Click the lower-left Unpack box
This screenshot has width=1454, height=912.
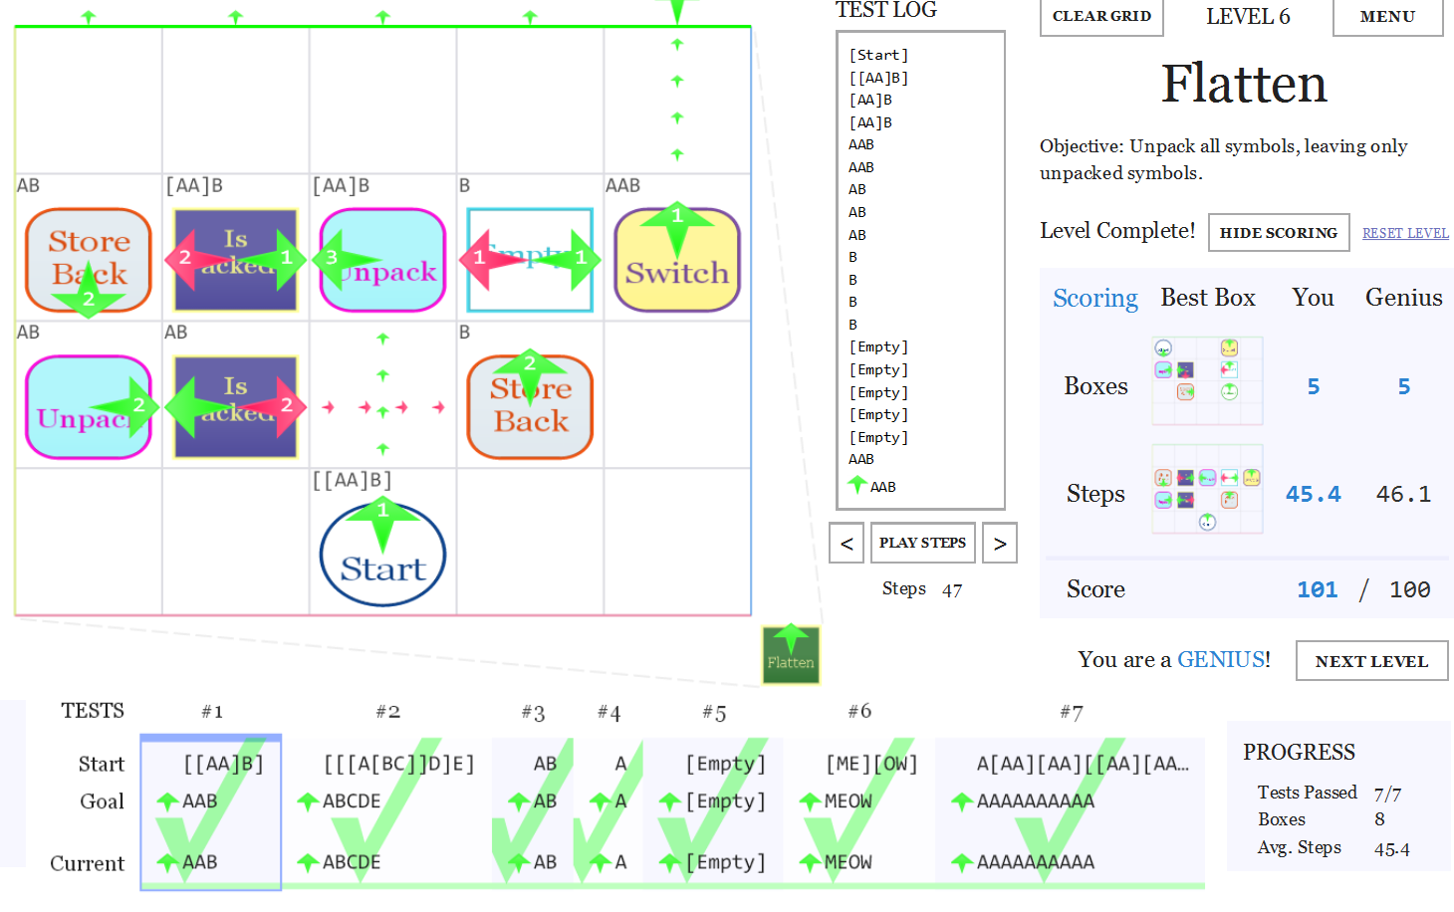click(89, 407)
